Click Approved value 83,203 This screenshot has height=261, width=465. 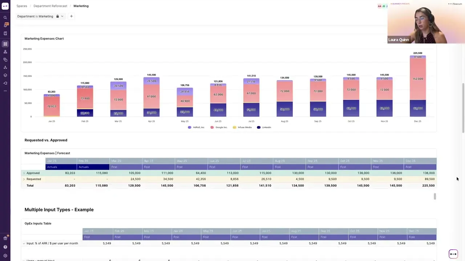70,173
